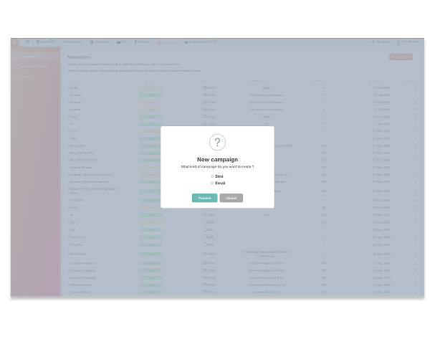Select the Email radio option
Viewport: 440px width, 344px height.
pos(212,183)
